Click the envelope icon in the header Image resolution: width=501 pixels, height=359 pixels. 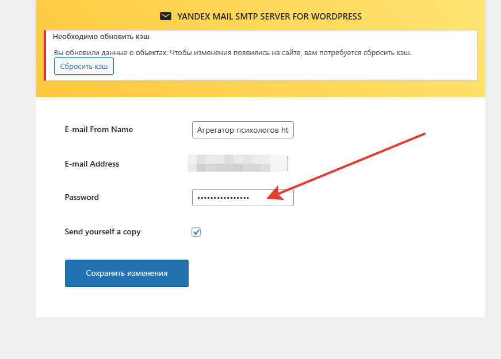click(166, 16)
